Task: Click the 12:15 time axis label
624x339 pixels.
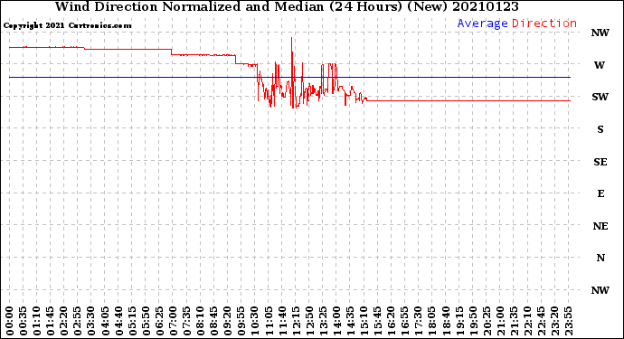Action: pyautogui.click(x=296, y=321)
